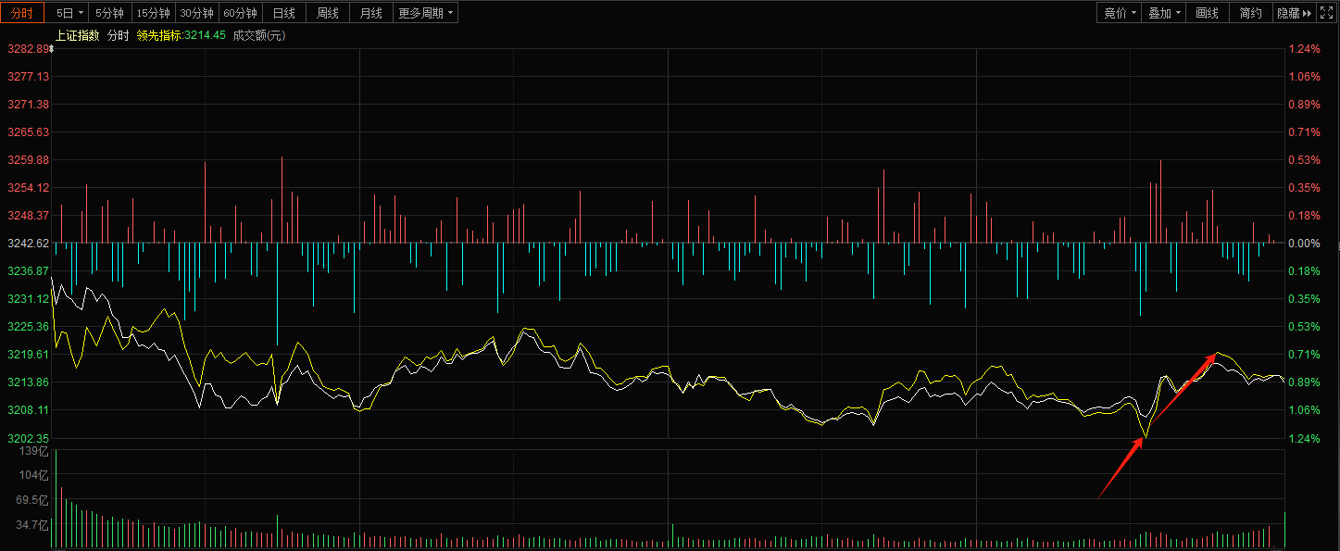
Task: Open the 竞价 auction dropdown
Action: tap(1120, 13)
